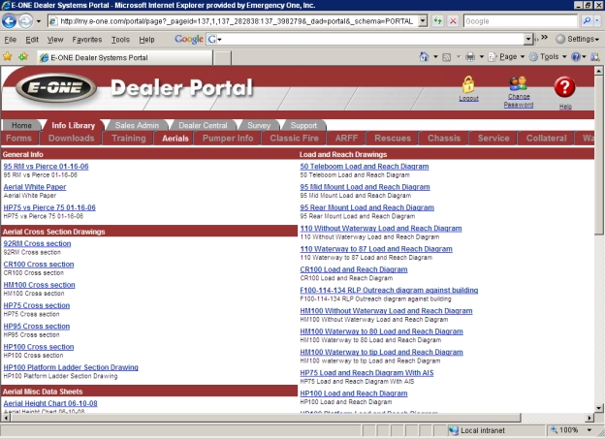The height and width of the screenshot is (439, 605).
Task: Click the horizontal scrollbar right arrow
Action: 589,418
